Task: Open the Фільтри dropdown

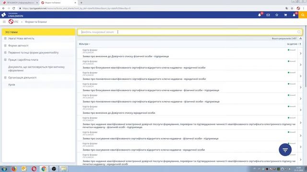Action: click(84, 44)
